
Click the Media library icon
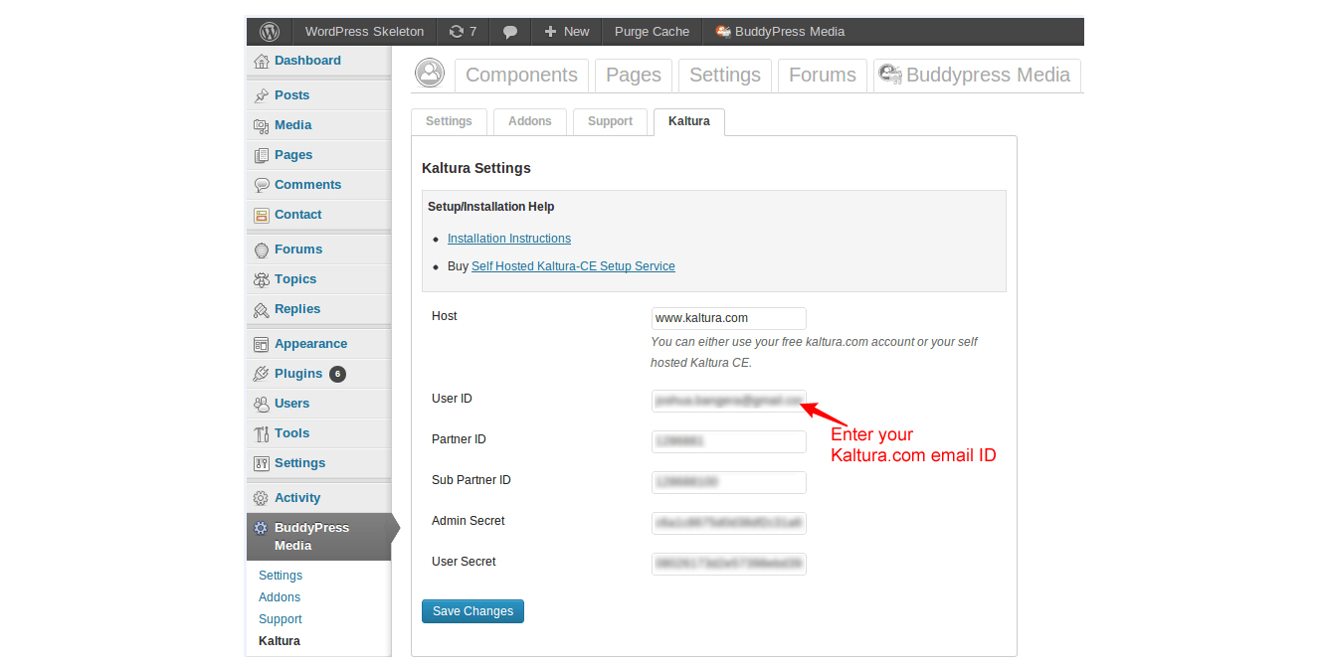(x=262, y=126)
